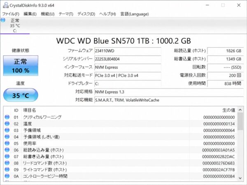Click raw value 000000003A01A5

click(x=219, y=150)
